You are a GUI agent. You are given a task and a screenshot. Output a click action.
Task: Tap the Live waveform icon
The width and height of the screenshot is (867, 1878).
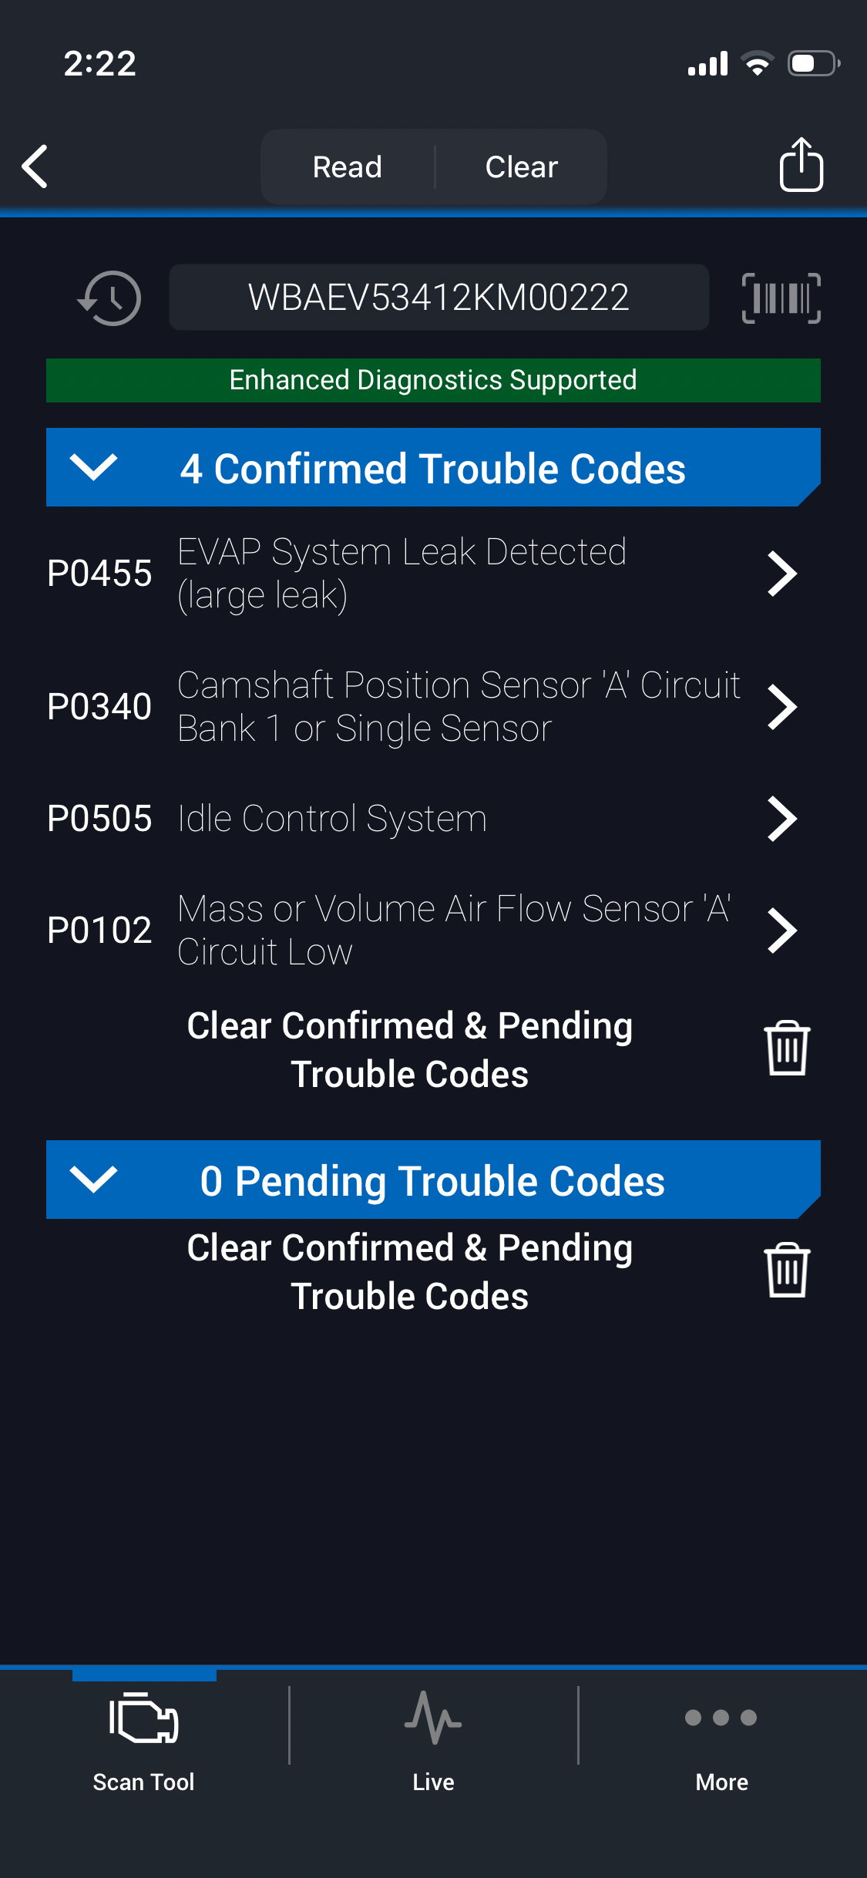pos(433,1718)
